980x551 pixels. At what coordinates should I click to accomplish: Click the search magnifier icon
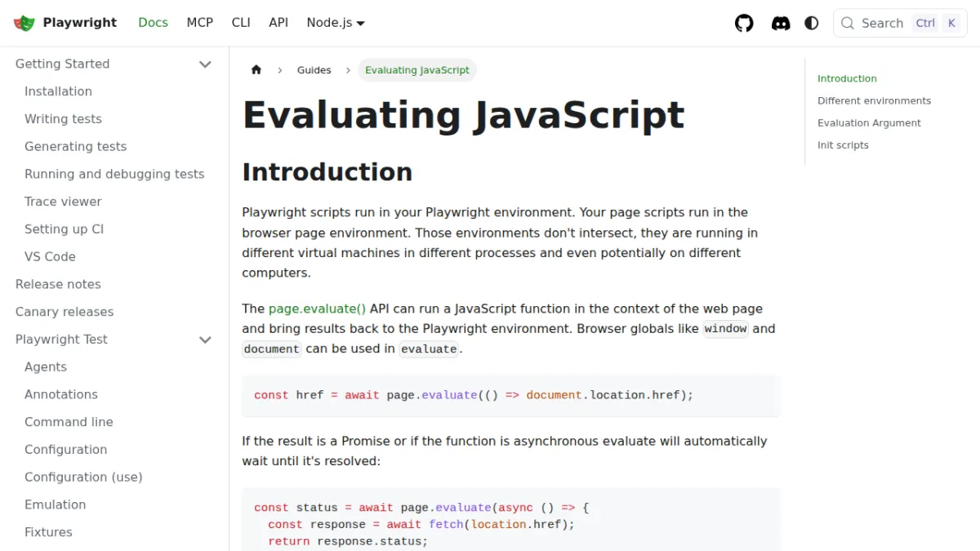point(848,23)
